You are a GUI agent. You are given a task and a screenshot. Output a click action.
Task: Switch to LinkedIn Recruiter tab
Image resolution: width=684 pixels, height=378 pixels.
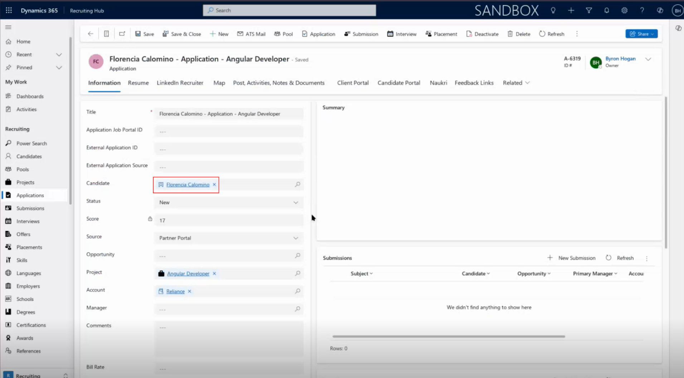(x=180, y=83)
